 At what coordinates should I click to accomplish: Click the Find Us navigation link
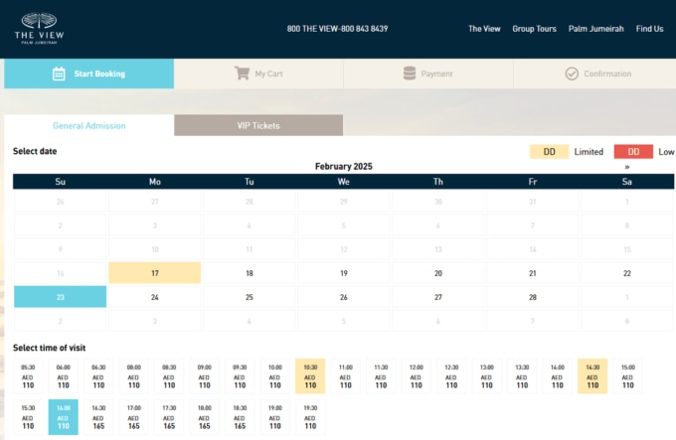point(650,29)
